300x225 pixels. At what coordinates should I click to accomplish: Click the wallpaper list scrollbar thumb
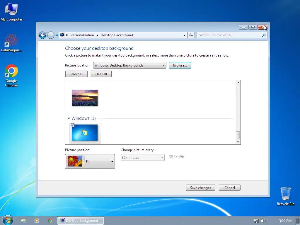(x=238, y=135)
